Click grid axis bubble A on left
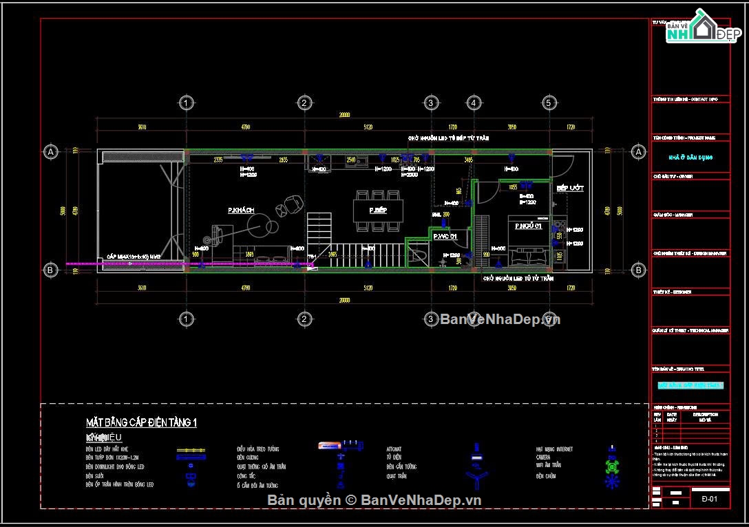The height and width of the screenshot is (527, 749). click(x=50, y=151)
